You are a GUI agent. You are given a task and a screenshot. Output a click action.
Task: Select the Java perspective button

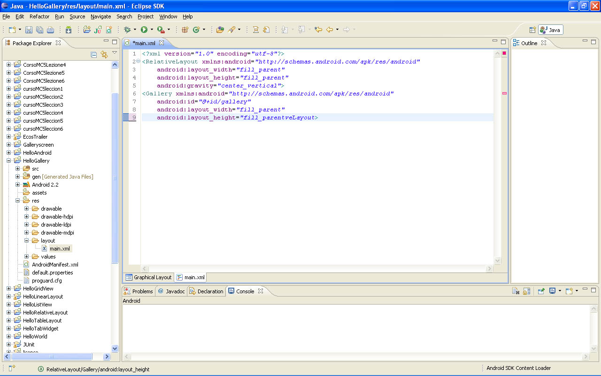coord(550,30)
